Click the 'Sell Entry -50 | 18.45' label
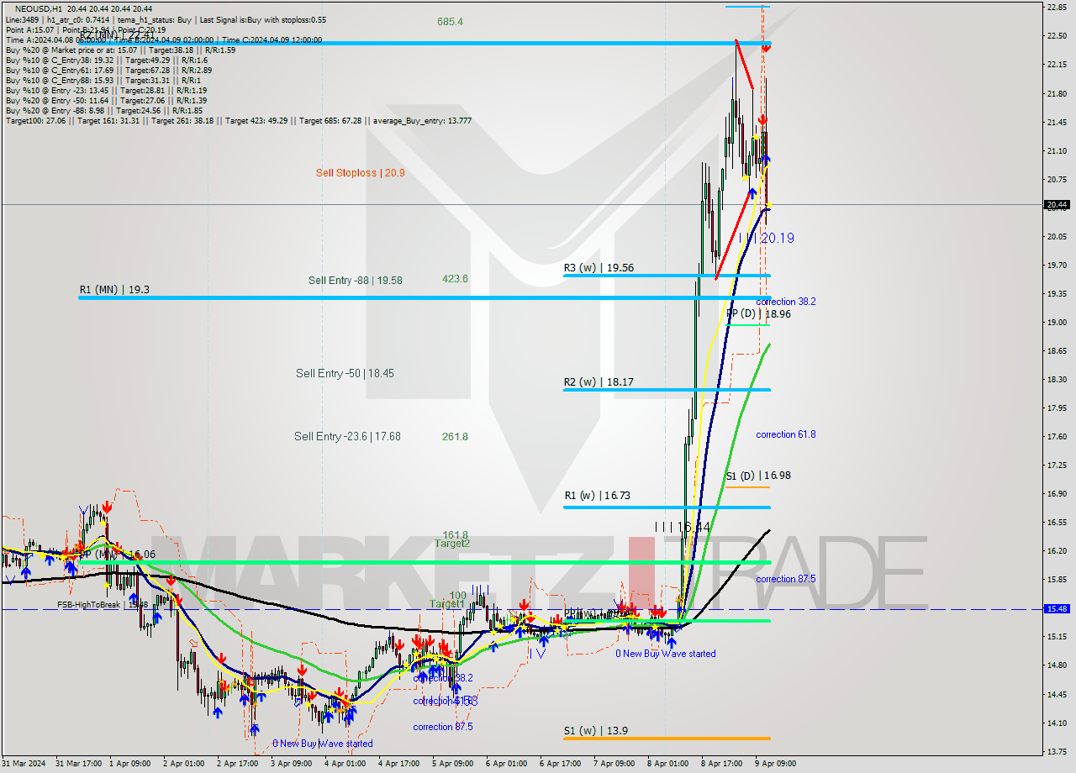The height and width of the screenshot is (773, 1076). click(x=345, y=373)
